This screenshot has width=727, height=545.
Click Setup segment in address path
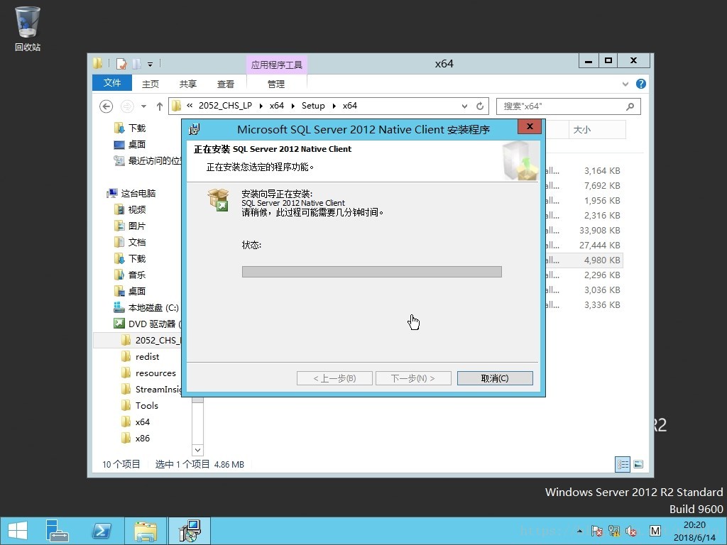point(313,106)
